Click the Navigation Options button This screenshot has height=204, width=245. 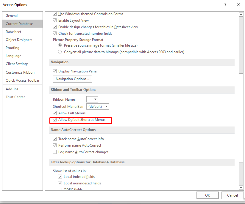tap(72, 79)
